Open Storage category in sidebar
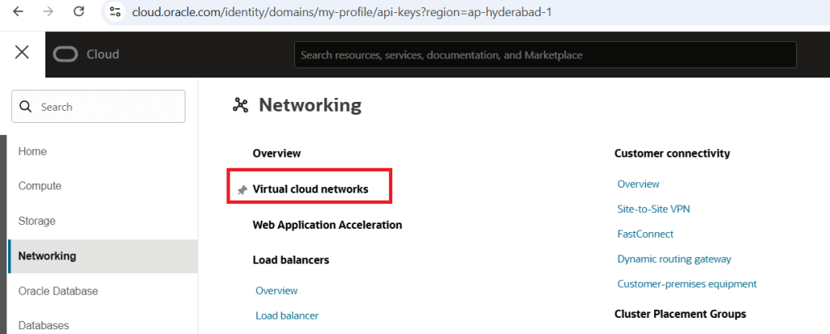 (x=36, y=221)
